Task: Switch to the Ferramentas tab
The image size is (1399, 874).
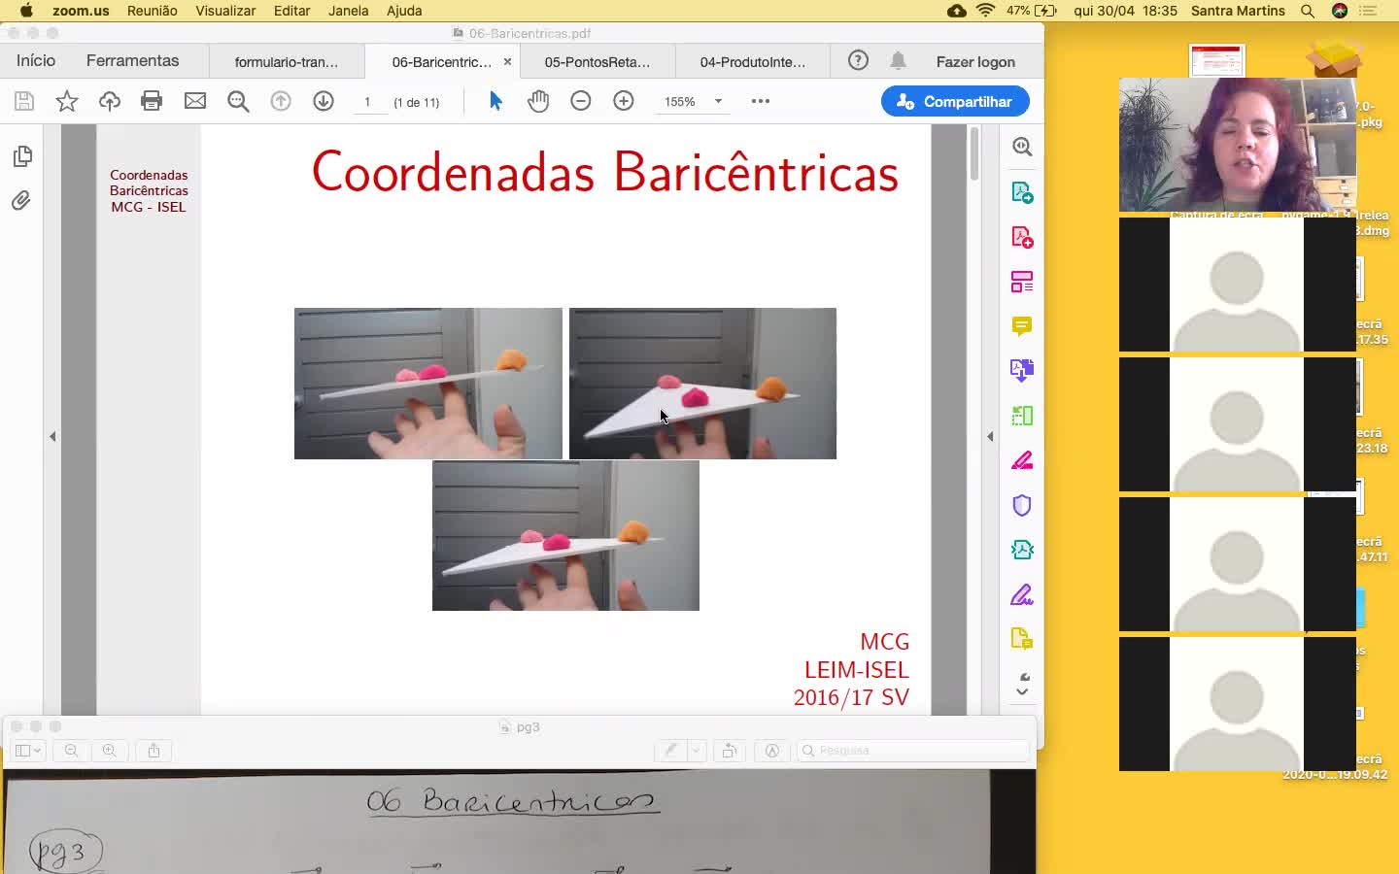Action: [x=132, y=60]
